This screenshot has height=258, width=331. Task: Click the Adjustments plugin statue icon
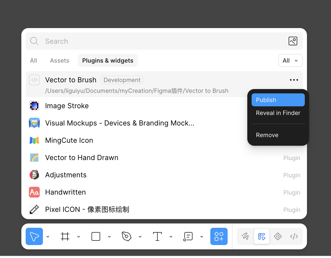(x=34, y=175)
